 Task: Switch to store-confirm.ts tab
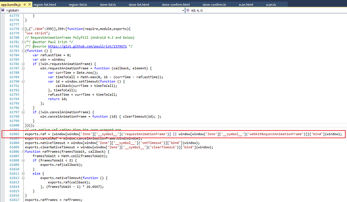214,5
